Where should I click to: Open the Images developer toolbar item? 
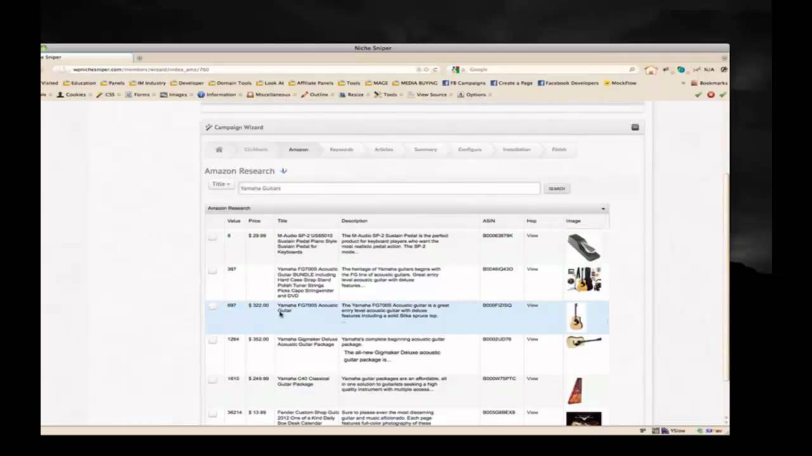[173, 95]
